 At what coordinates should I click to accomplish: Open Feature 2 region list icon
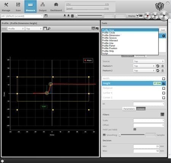(x=162, y=71)
